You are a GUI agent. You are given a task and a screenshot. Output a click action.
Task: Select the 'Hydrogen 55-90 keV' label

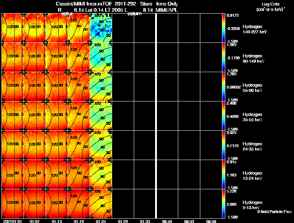(252, 88)
